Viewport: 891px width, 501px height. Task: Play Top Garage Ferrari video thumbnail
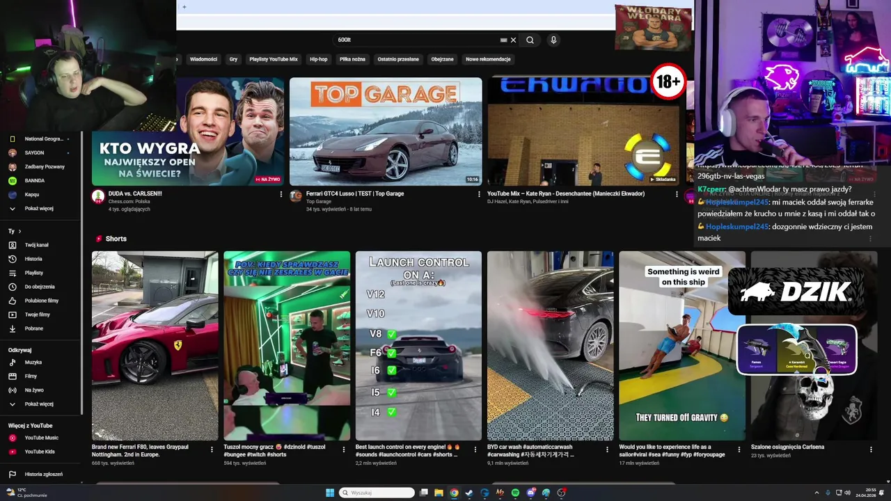coord(386,132)
